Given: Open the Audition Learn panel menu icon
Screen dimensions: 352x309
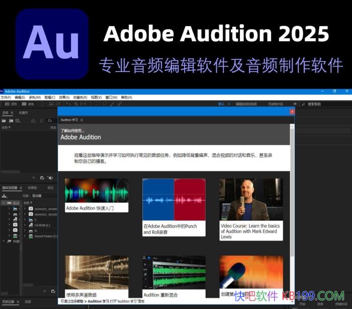Looking at the screenshot, I should click(x=81, y=120).
